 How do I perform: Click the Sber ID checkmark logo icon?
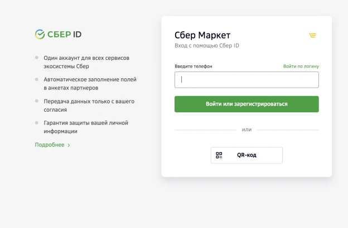[40, 34]
